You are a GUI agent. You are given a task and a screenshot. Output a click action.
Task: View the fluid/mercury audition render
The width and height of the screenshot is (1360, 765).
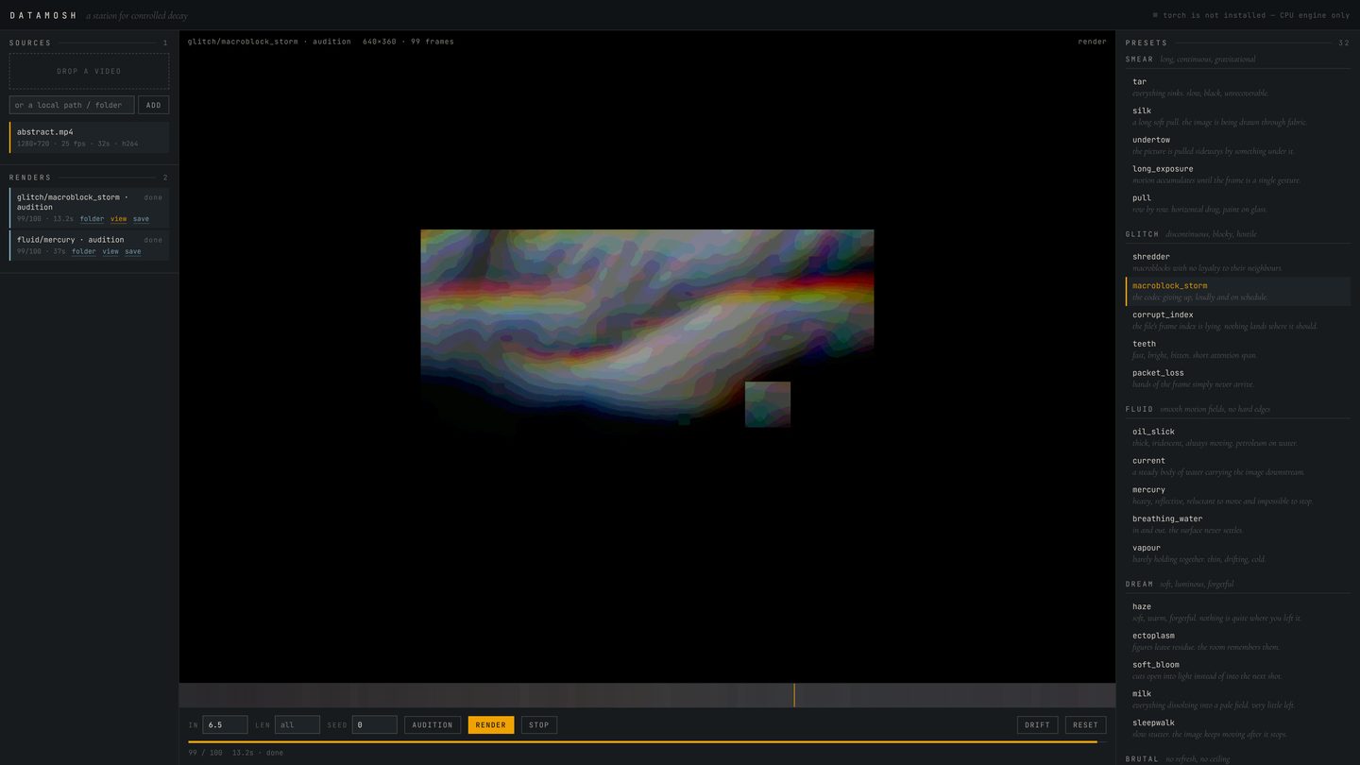pyautogui.click(x=110, y=252)
